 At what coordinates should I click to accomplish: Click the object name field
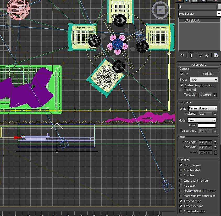pos(197,7)
